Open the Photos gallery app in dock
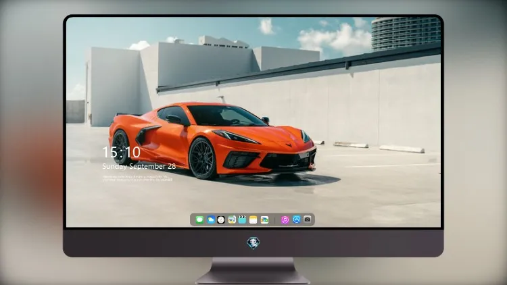 [x=264, y=219]
